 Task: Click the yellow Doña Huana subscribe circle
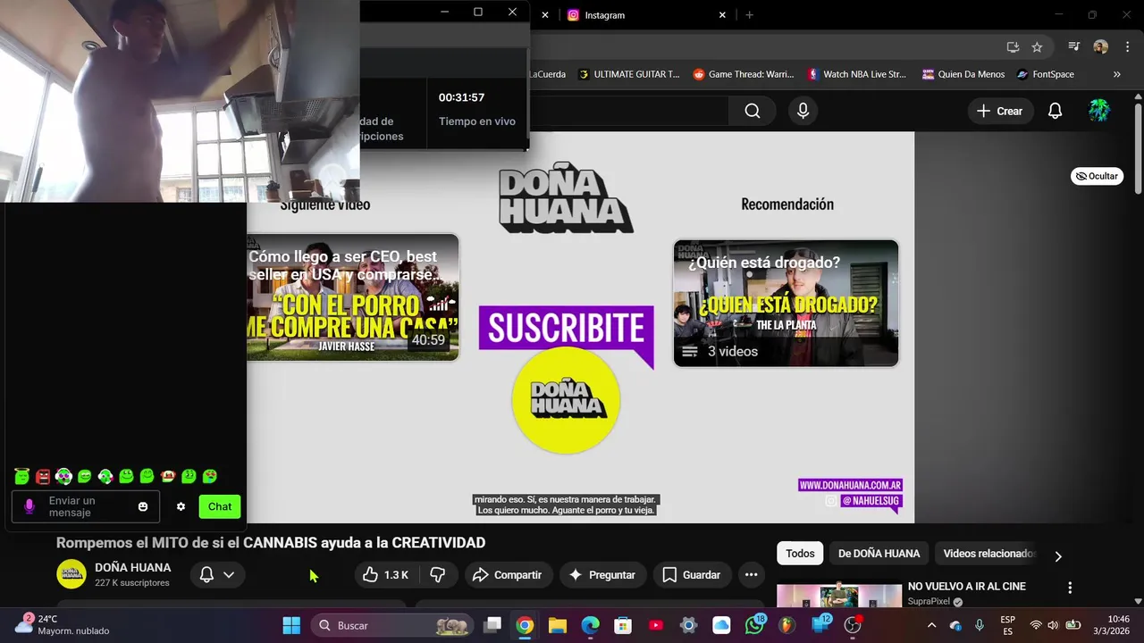(x=566, y=399)
